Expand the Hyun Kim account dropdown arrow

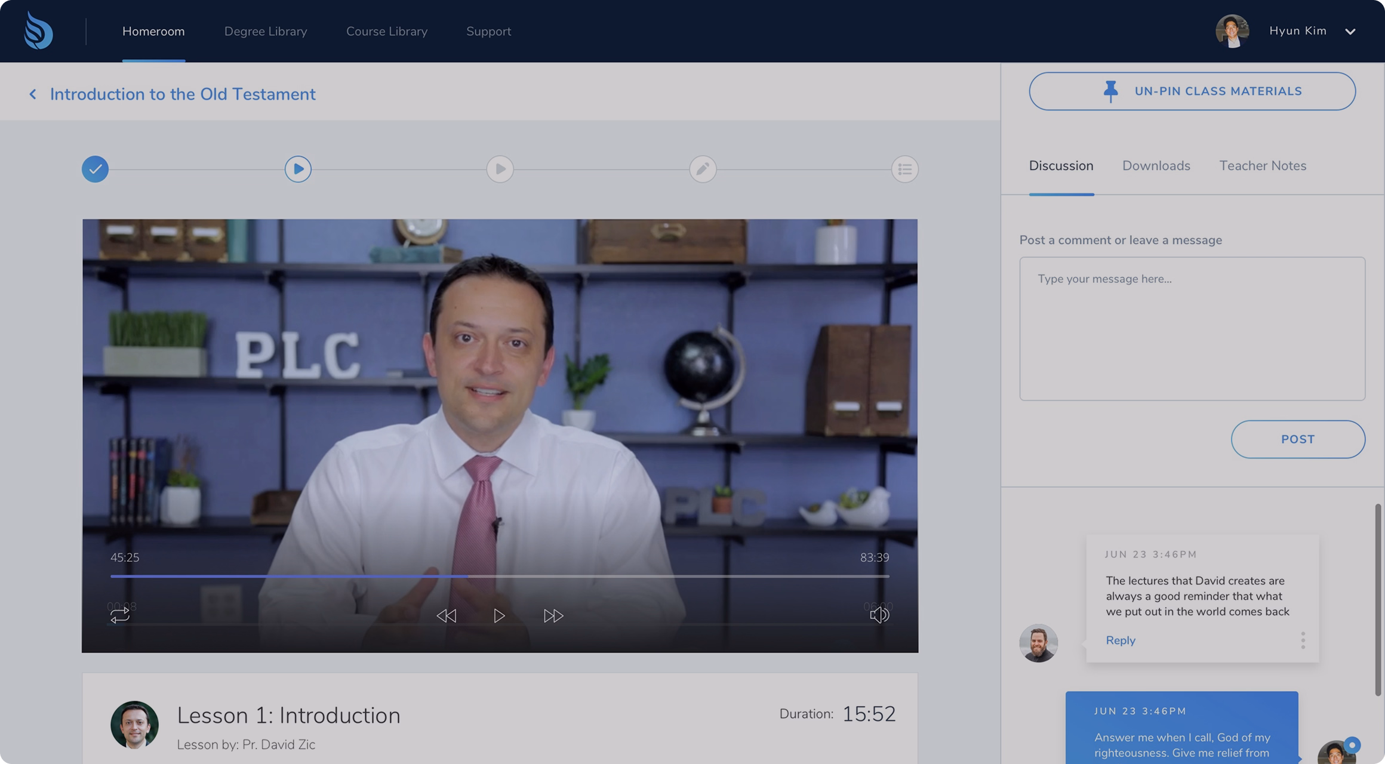1350,32
